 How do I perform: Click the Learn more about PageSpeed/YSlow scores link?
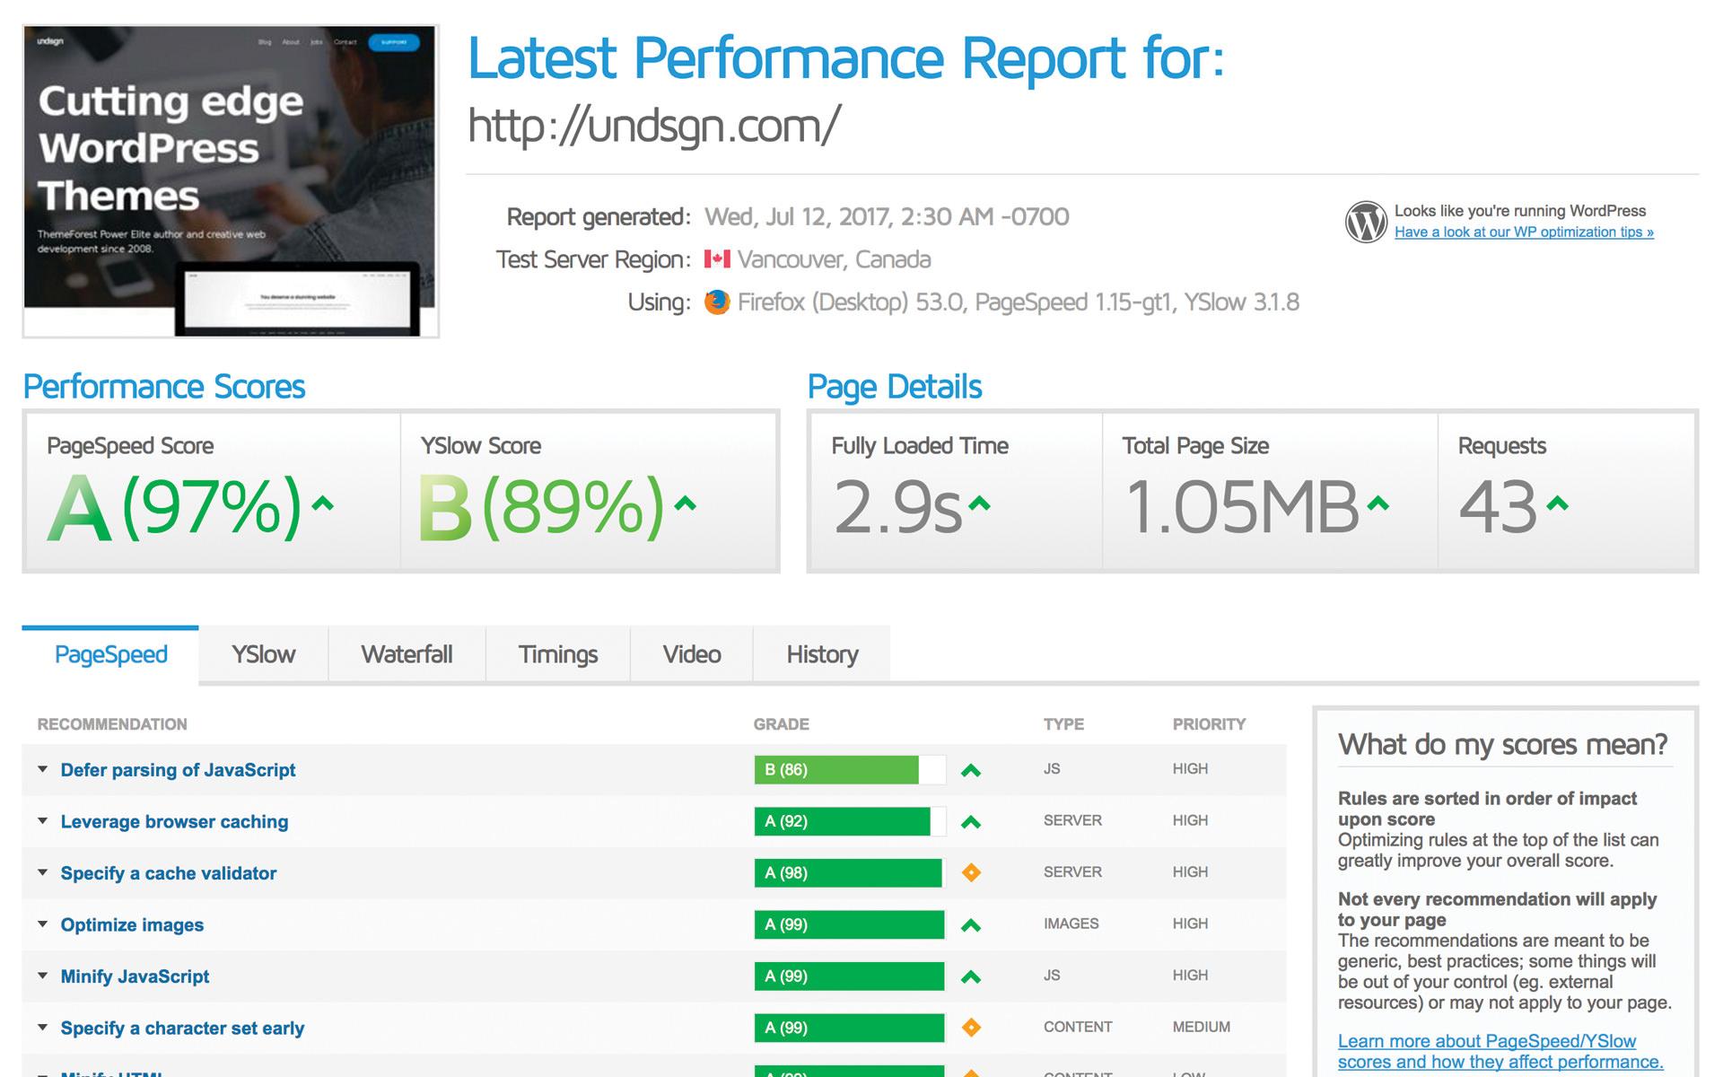[x=1485, y=1050]
